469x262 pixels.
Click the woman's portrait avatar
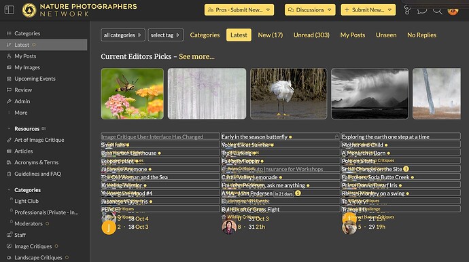click(x=229, y=227)
